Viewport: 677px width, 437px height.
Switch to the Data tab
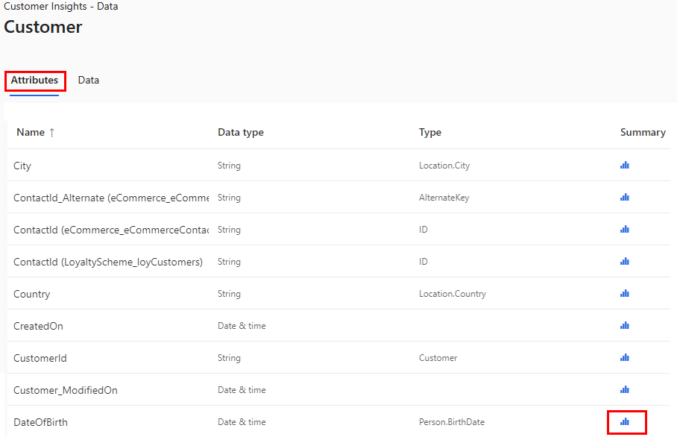[88, 80]
